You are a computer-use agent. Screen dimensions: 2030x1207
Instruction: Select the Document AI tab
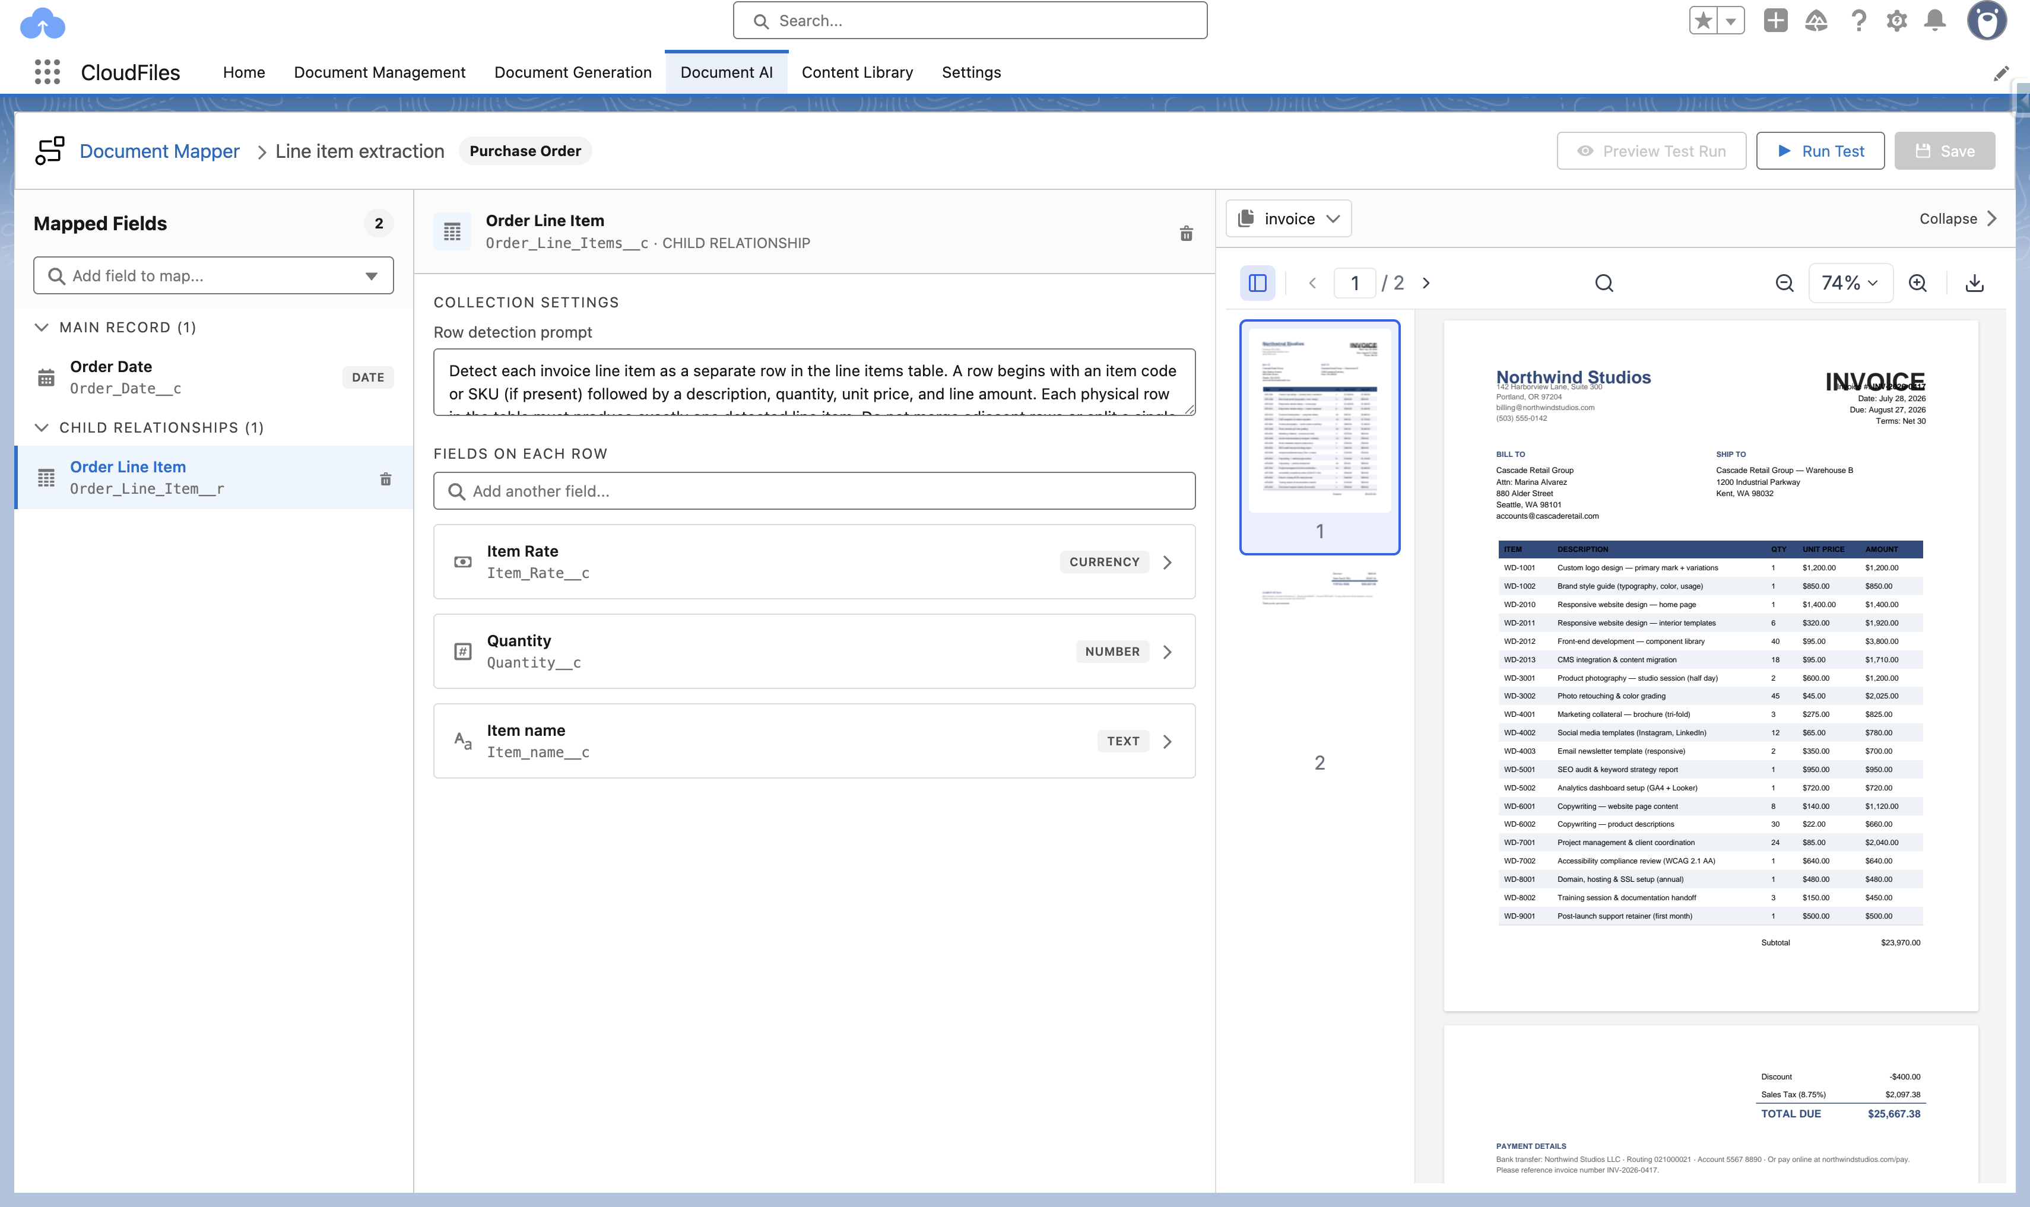click(727, 72)
